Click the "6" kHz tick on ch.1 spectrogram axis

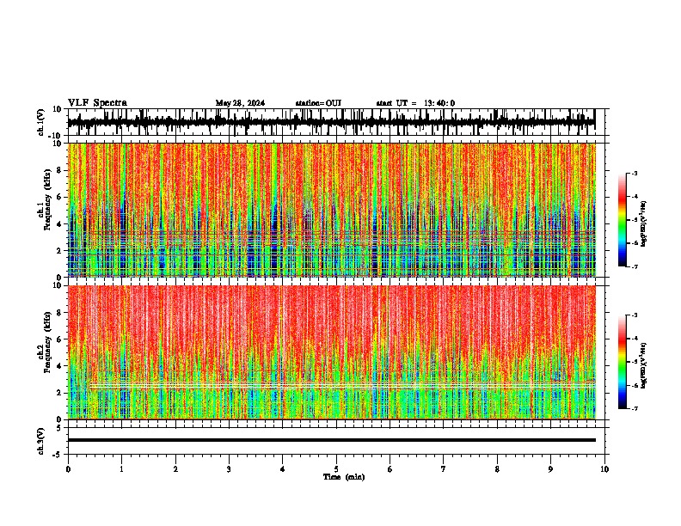(60, 197)
